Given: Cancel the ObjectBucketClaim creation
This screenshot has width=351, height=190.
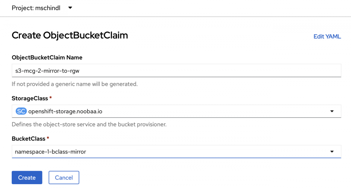Looking at the screenshot, I should tap(64, 177).
